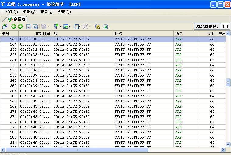Click the horizontal scrollbar thumb
This screenshot has width=231, height=155.
pyautogui.click(x=77, y=150)
